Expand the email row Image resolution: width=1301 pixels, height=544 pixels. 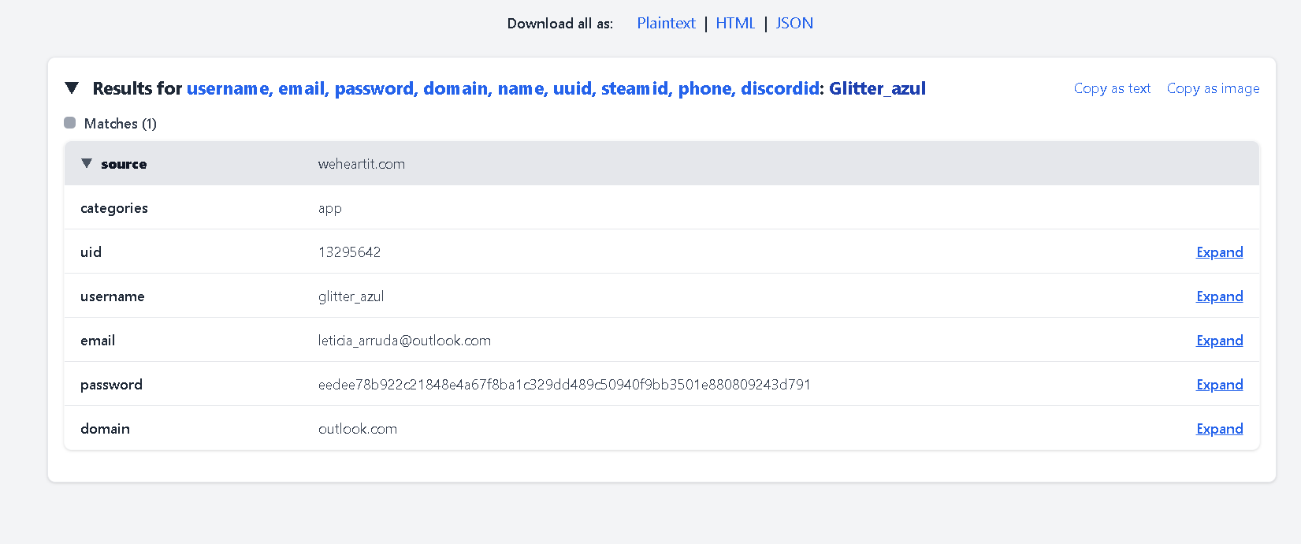(1219, 341)
